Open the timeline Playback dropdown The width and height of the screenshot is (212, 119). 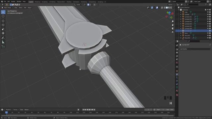9,110
